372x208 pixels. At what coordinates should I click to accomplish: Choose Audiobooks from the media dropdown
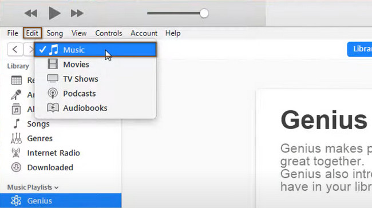click(x=96, y=108)
